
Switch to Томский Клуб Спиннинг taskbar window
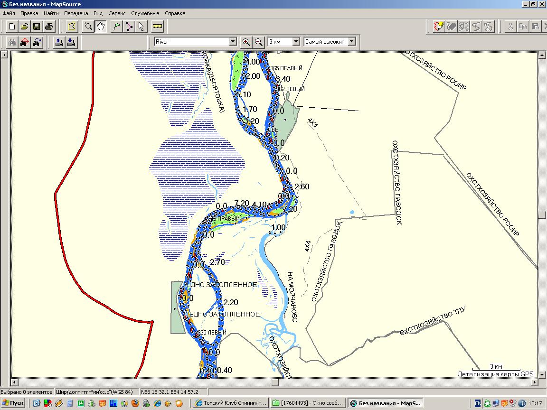click(231, 403)
